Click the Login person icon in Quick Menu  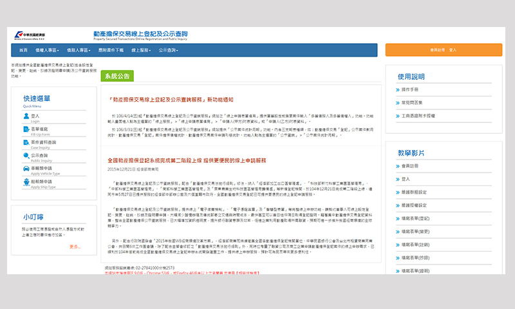click(x=26, y=117)
